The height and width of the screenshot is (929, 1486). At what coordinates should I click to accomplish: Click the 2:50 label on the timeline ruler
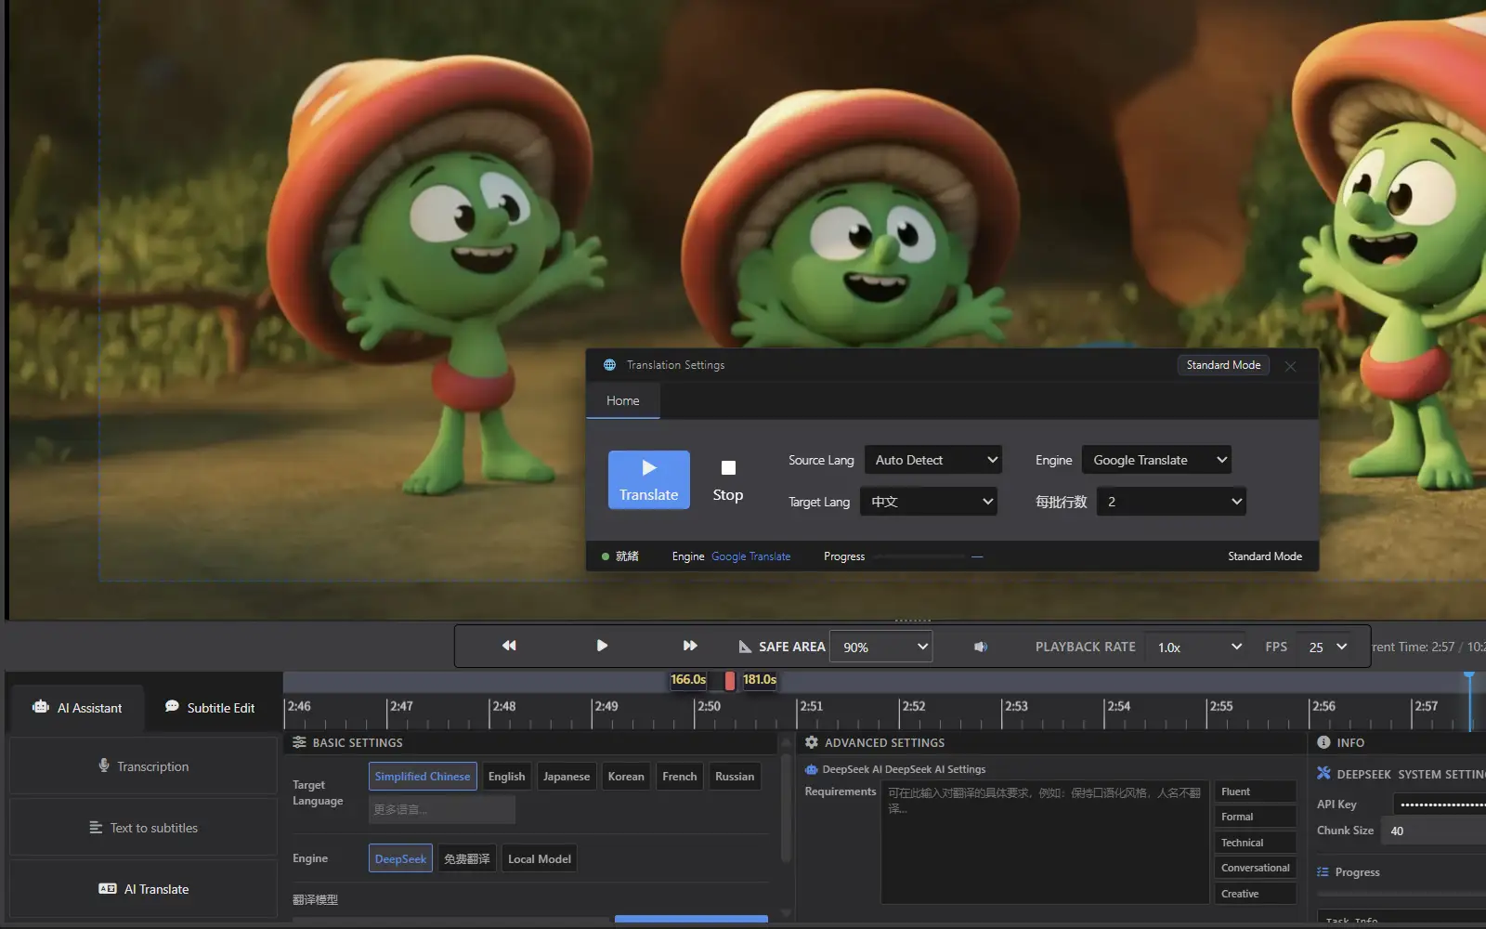[x=709, y=706]
